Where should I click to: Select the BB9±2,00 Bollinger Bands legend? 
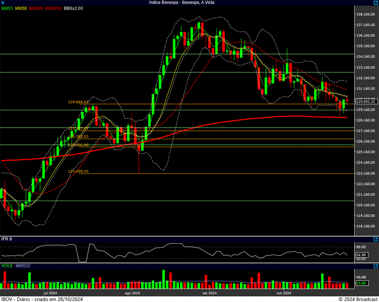pos(74,8)
